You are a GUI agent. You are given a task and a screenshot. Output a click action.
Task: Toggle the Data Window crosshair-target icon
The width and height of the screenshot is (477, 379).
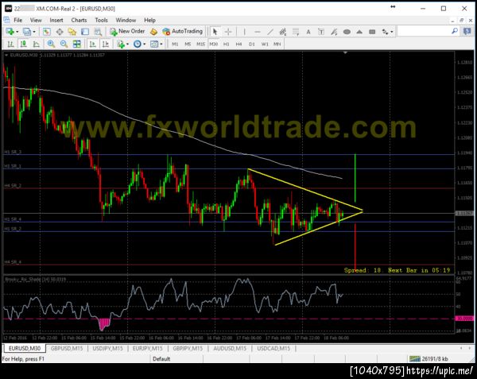pos(60,32)
